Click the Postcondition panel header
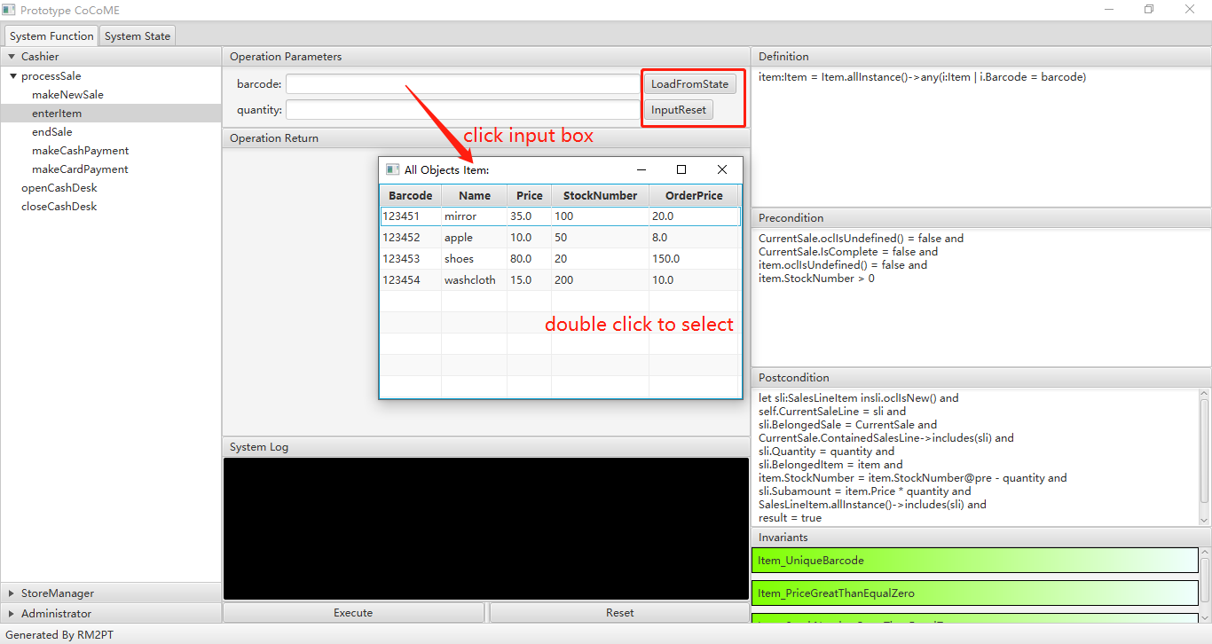This screenshot has width=1212, height=644. click(981, 378)
